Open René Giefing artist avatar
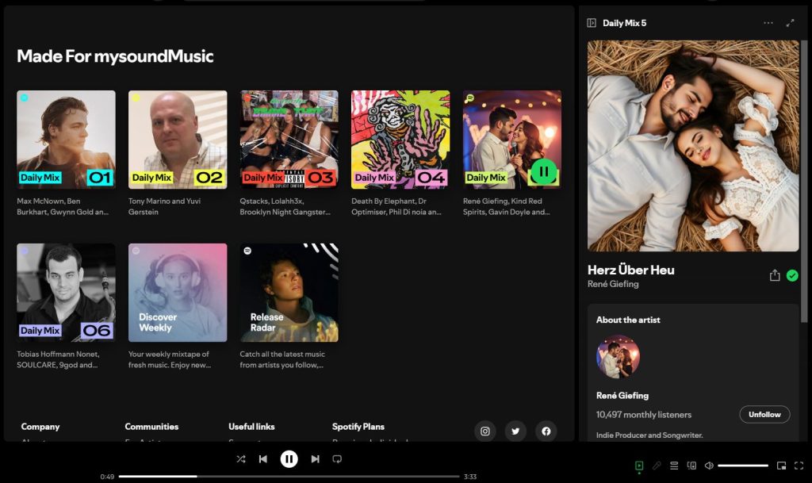 (618, 357)
